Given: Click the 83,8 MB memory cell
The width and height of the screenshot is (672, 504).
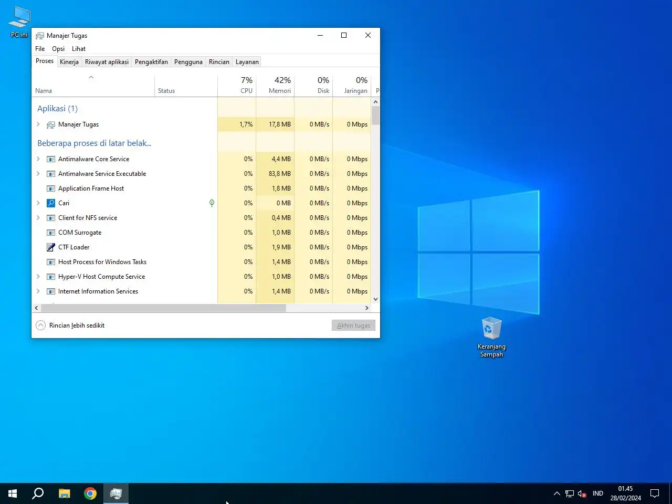Looking at the screenshot, I should coord(275,174).
